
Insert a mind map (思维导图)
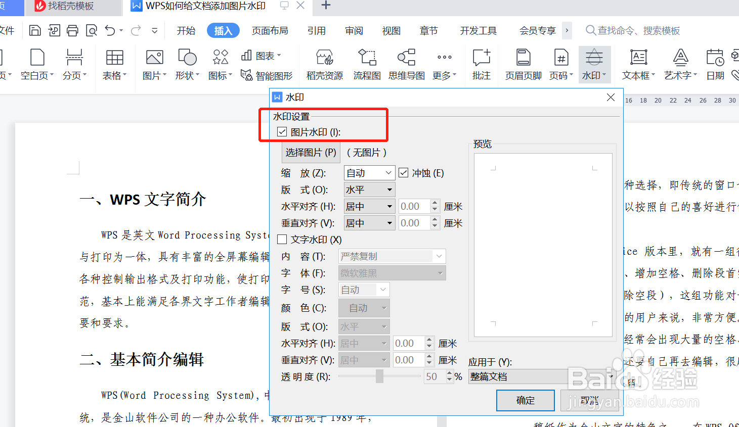pyautogui.click(x=406, y=58)
